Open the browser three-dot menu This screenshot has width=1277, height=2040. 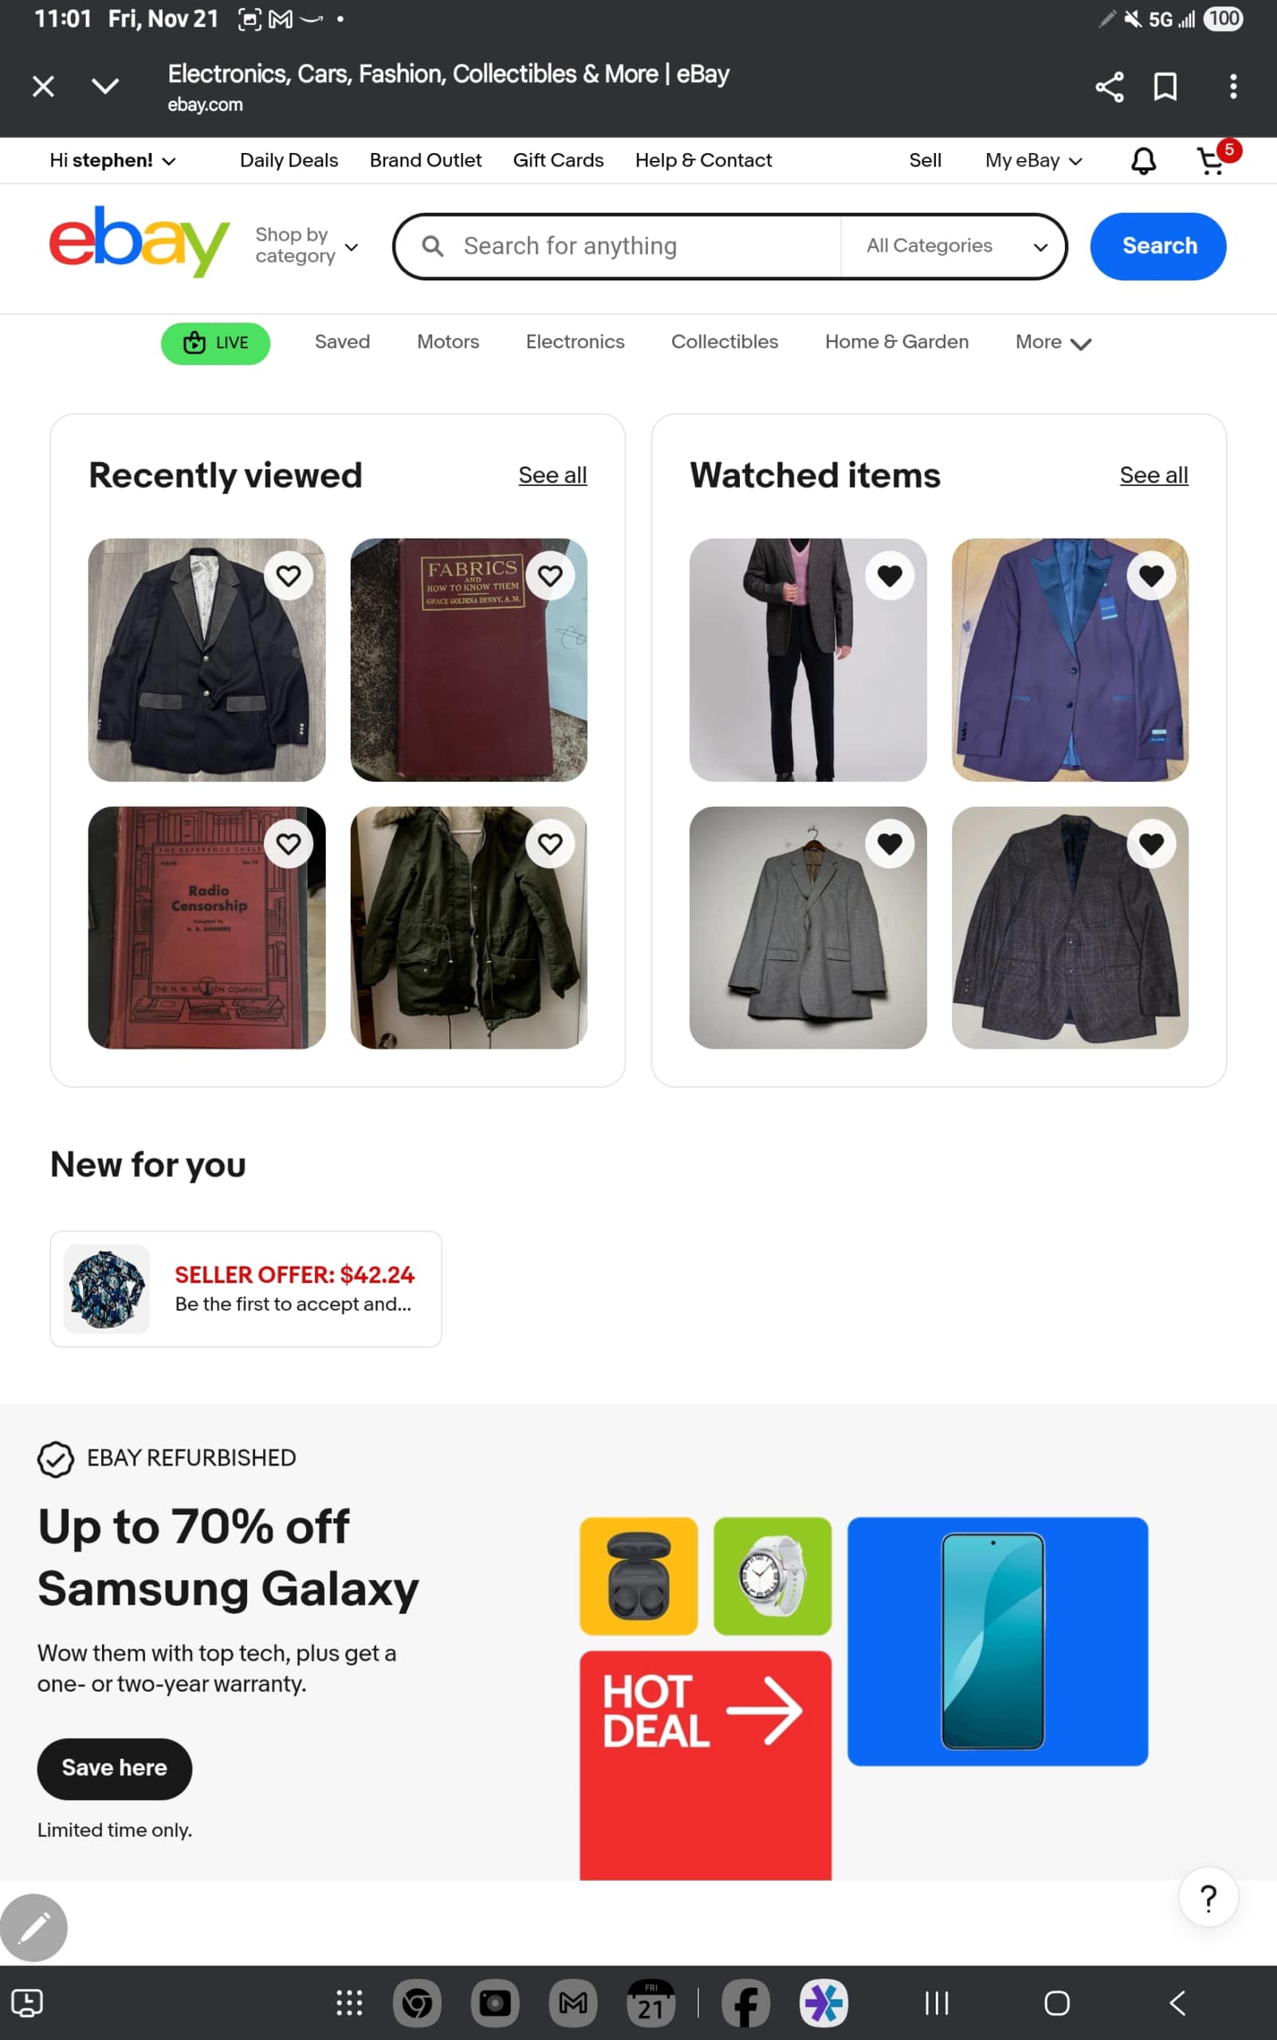pos(1233,86)
